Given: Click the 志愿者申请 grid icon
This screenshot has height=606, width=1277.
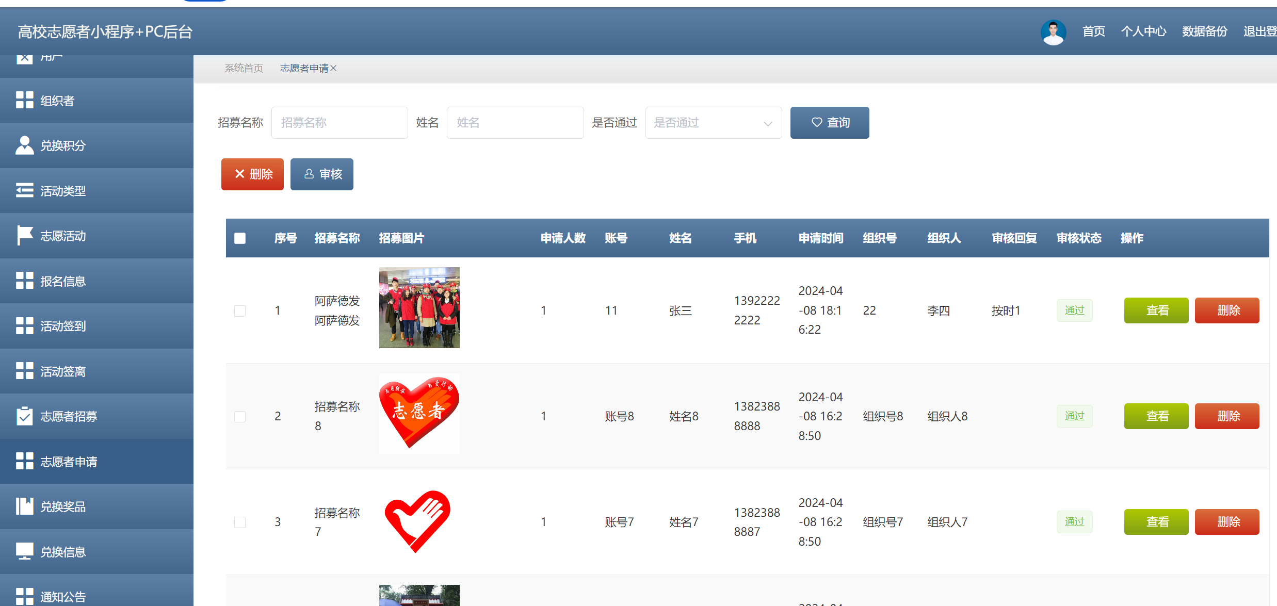Looking at the screenshot, I should click(24, 461).
